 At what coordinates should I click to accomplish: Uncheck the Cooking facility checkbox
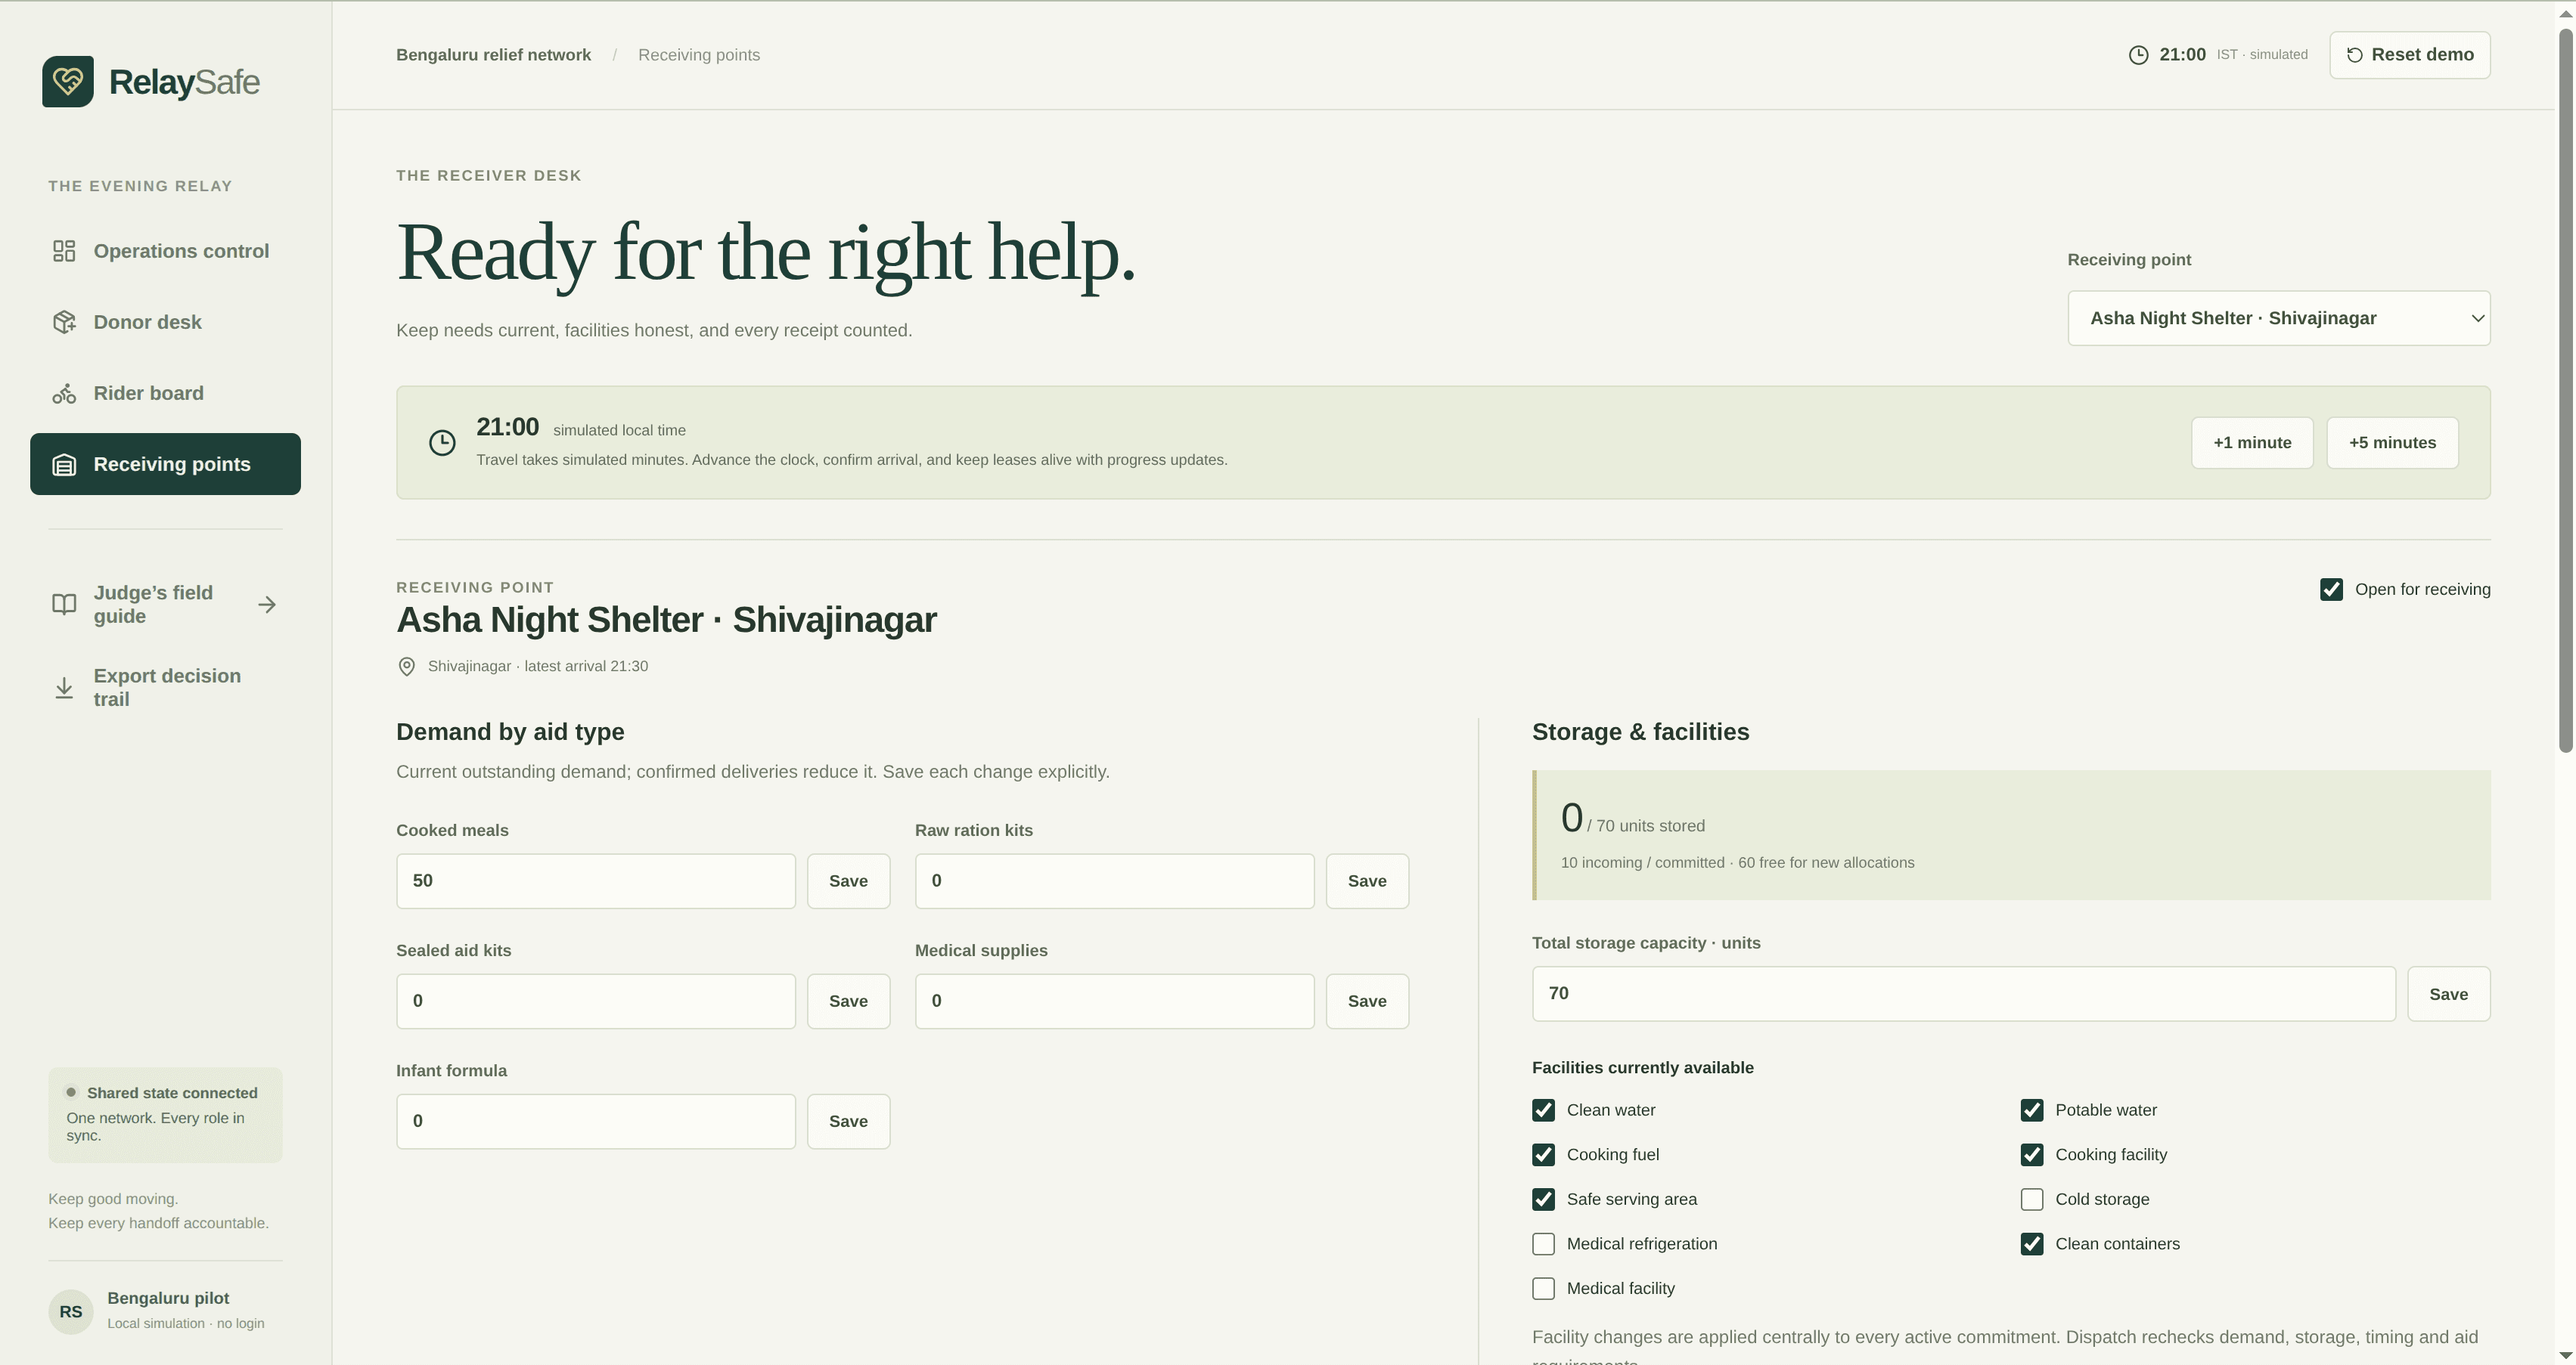pyautogui.click(x=2031, y=1155)
